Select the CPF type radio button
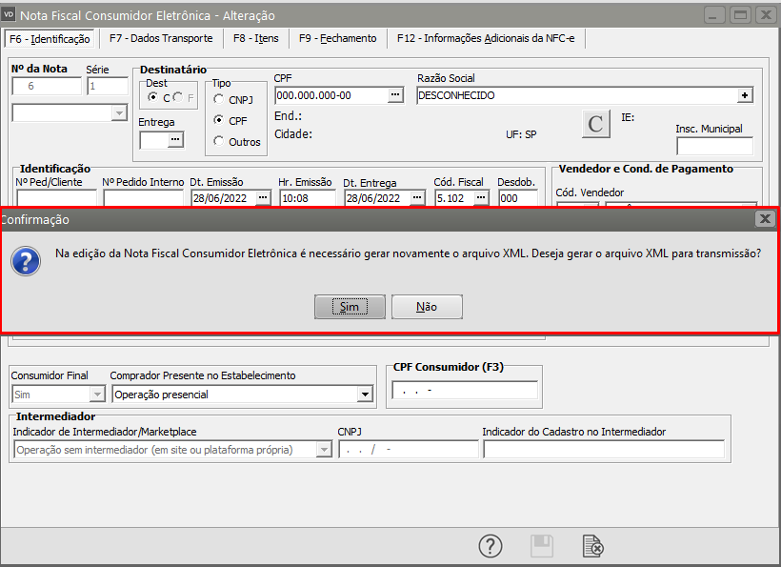The width and height of the screenshot is (781, 567). [219, 121]
